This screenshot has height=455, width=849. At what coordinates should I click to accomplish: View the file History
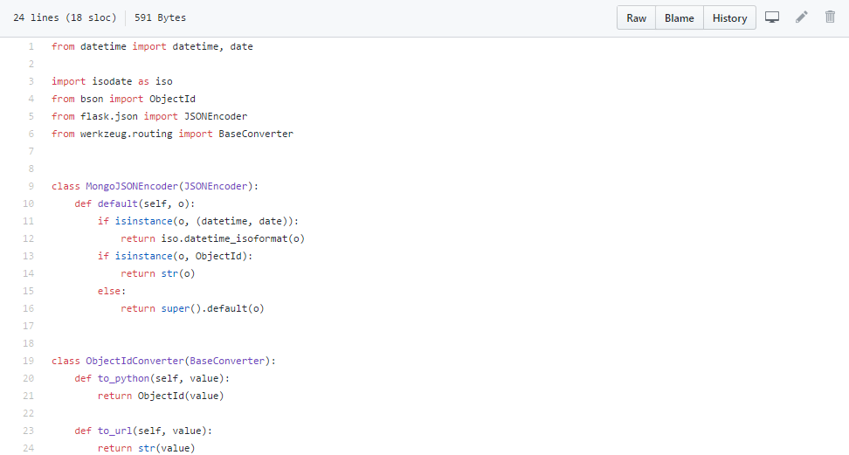click(x=729, y=18)
